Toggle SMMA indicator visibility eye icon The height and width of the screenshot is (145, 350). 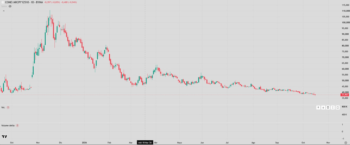tap(10, 6)
